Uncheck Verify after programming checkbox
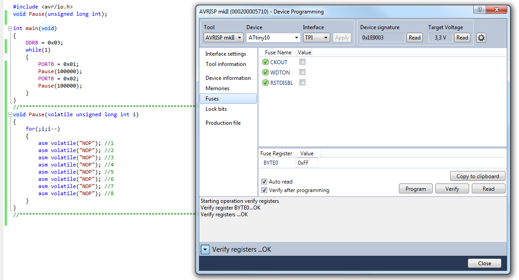 click(x=264, y=190)
